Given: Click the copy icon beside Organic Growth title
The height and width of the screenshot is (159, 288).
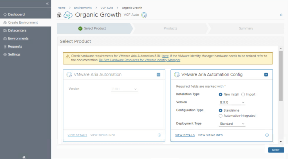Looking at the screenshot, I should pyautogui.click(x=59, y=15).
